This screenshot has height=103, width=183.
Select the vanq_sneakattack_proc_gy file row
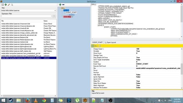point(29,56)
